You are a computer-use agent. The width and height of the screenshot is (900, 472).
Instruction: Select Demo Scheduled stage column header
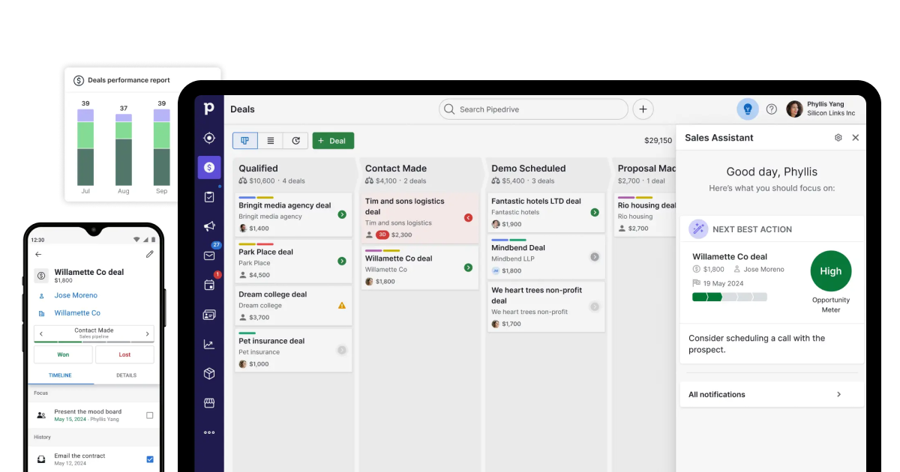point(546,174)
